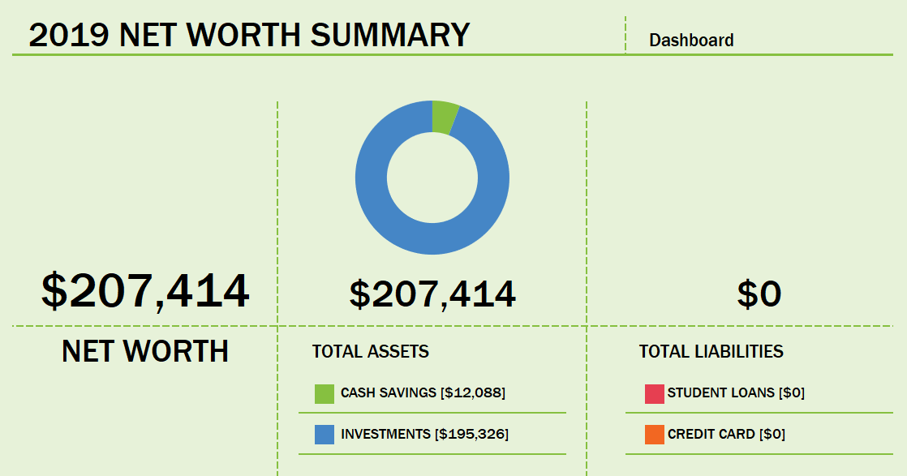Click the red Student Loans legend swatch
Image resolution: width=907 pixels, height=476 pixels.
click(655, 393)
